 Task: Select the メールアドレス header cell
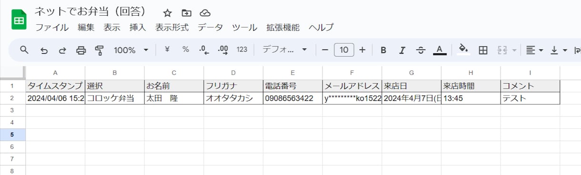coord(352,86)
